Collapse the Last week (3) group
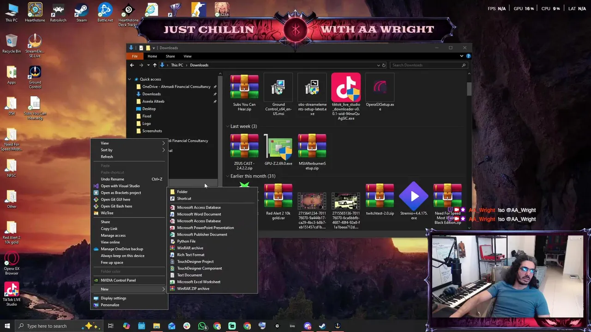The height and width of the screenshot is (332, 591). click(228, 126)
